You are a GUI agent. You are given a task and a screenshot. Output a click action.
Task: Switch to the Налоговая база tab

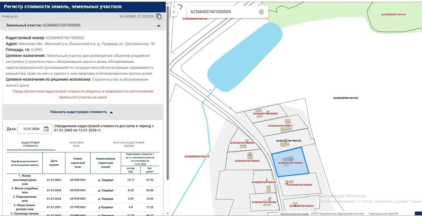[76, 144]
